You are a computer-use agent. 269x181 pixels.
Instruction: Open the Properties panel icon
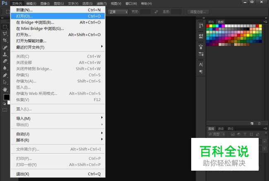(x=201, y=36)
